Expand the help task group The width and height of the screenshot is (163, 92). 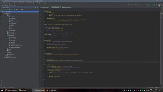coord(6,49)
